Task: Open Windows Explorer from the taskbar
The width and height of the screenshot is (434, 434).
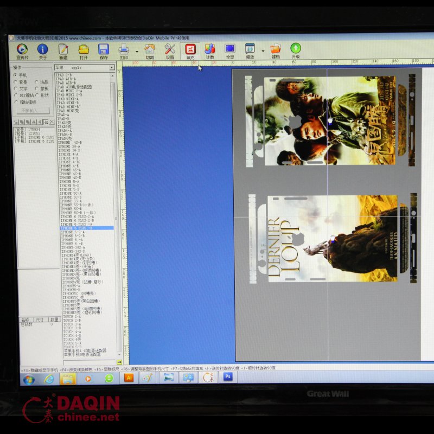Action: [68, 378]
